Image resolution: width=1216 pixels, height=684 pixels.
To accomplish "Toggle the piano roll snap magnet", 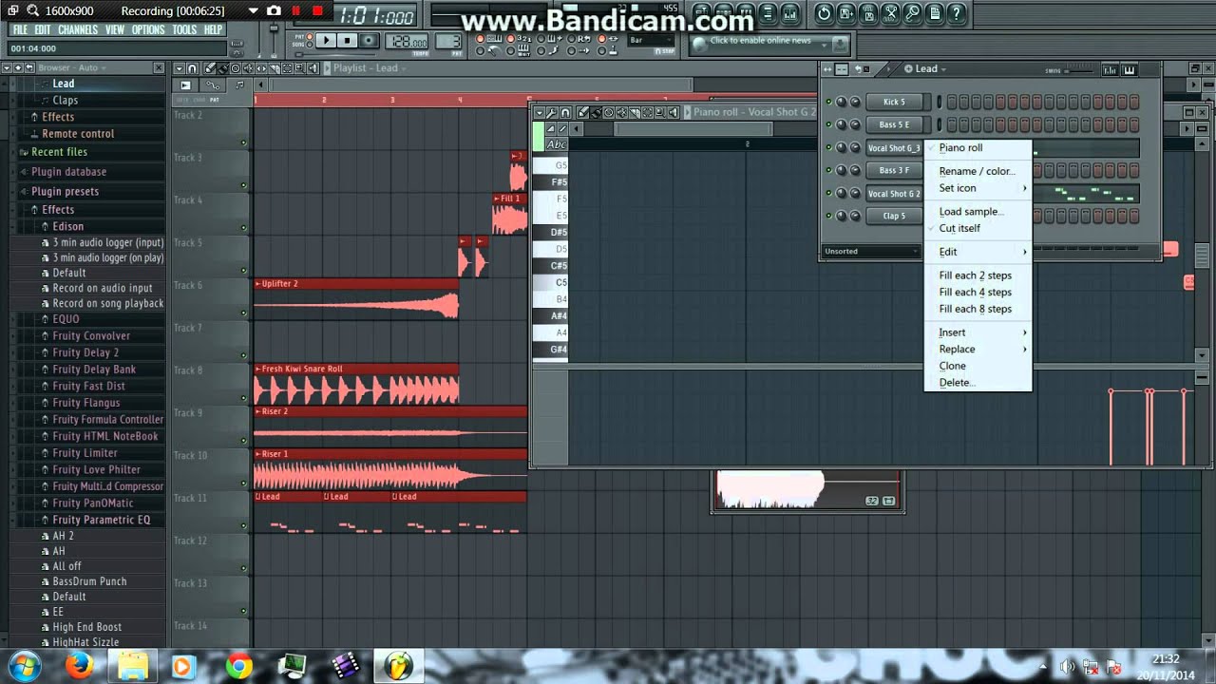I will coord(565,112).
